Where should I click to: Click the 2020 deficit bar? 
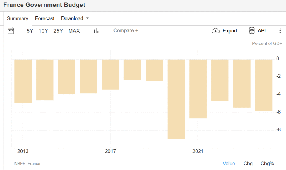[x=176, y=99]
